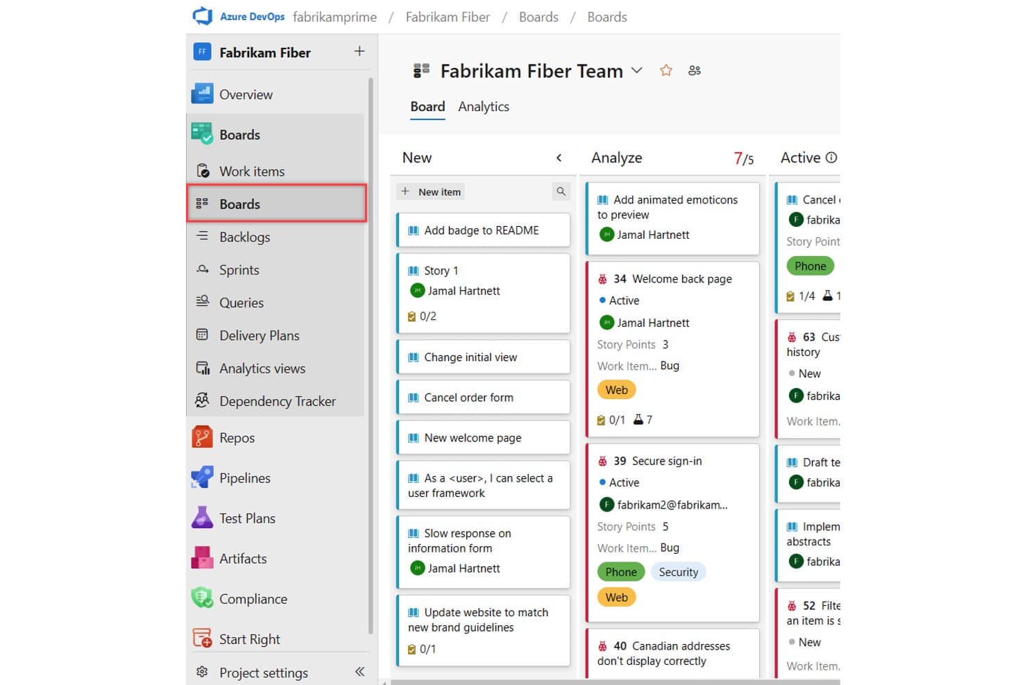Image resolution: width=1027 pixels, height=685 pixels.
Task: Expand the 0/2 task checklist on Story 1
Action: coord(422,316)
